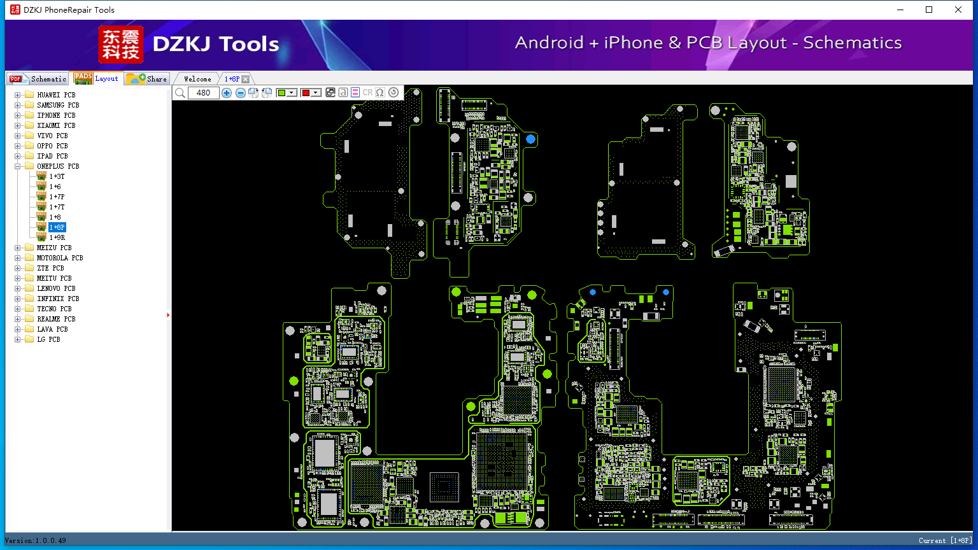Image resolution: width=978 pixels, height=550 pixels.
Task: Click the PADS icon beside 1+9R
Action: [x=41, y=237]
